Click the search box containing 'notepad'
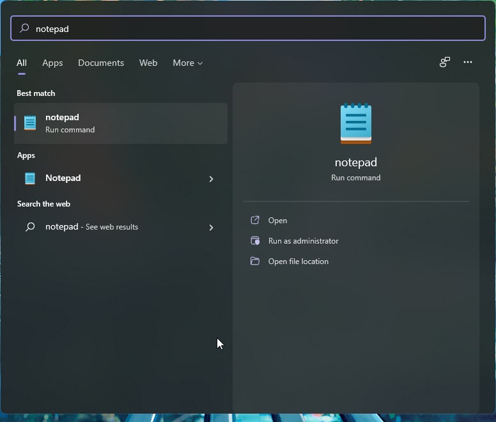496x422 pixels. tap(248, 28)
